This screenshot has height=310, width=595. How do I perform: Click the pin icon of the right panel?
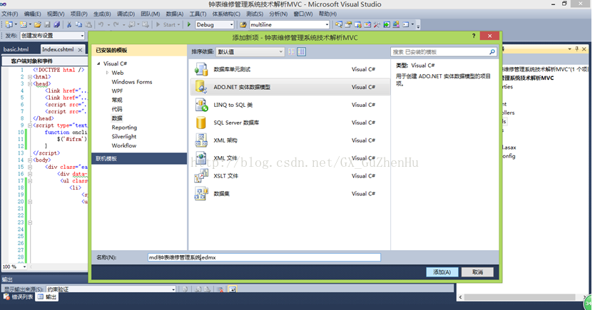click(x=576, y=49)
